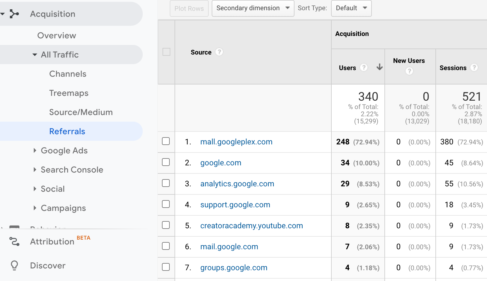Open mall.googleplex.com referral source link
487x281 pixels.
click(x=236, y=142)
